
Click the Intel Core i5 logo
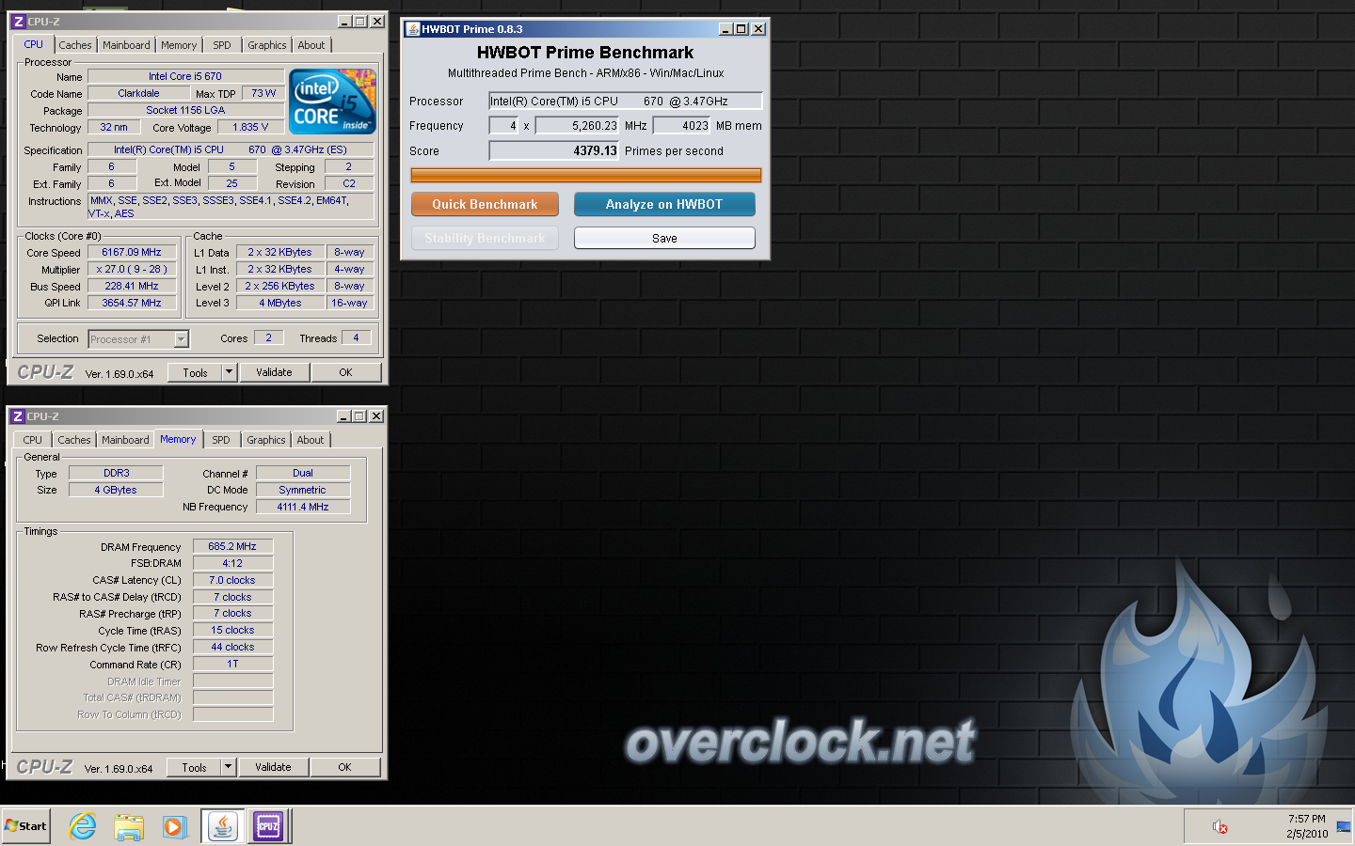point(332,101)
